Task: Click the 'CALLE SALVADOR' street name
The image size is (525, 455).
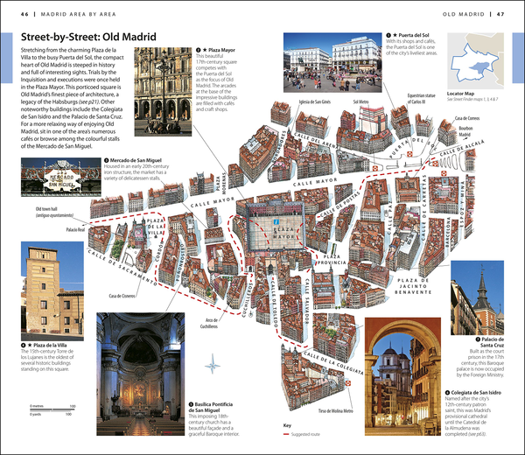Action: click(x=307, y=300)
